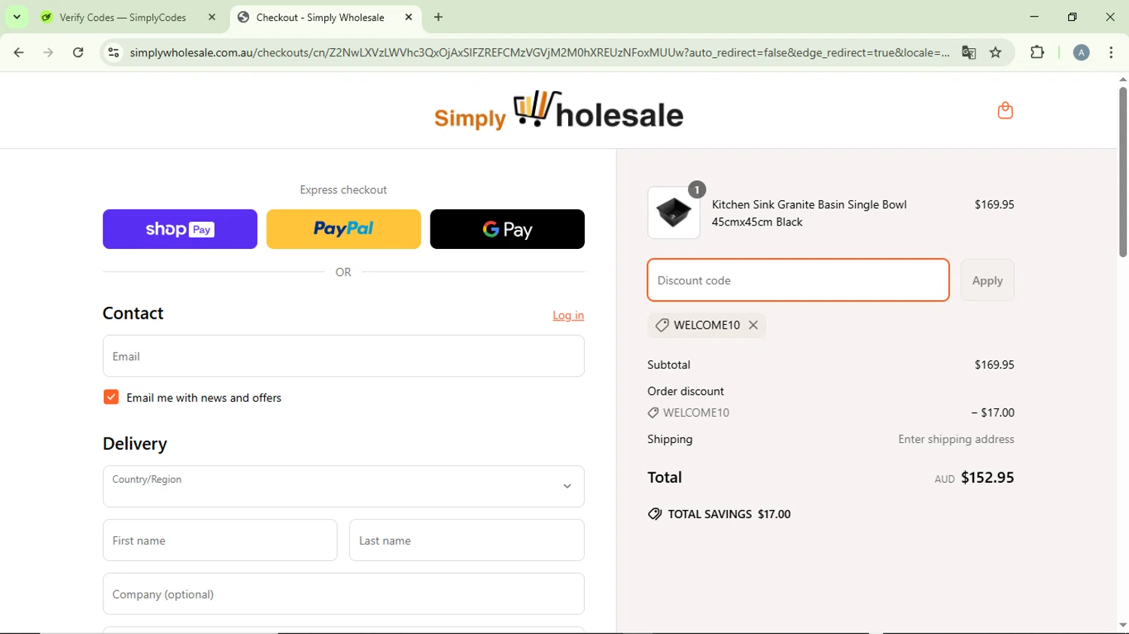Viewport: 1129px width, 634px height.
Task: Click the scrollbar up arrow
Action: point(1123,79)
